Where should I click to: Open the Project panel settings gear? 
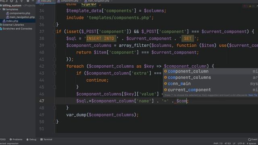click(28, 1)
